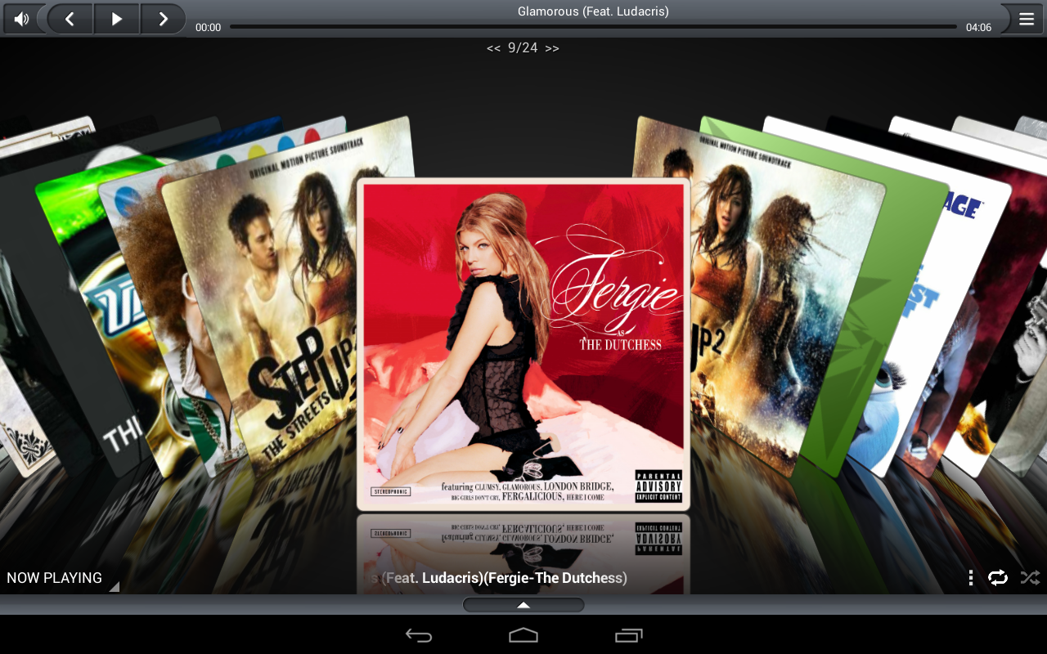The height and width of the screenshot is (654, 1047).
Task: Open Android recent apps
Action: 629,635
